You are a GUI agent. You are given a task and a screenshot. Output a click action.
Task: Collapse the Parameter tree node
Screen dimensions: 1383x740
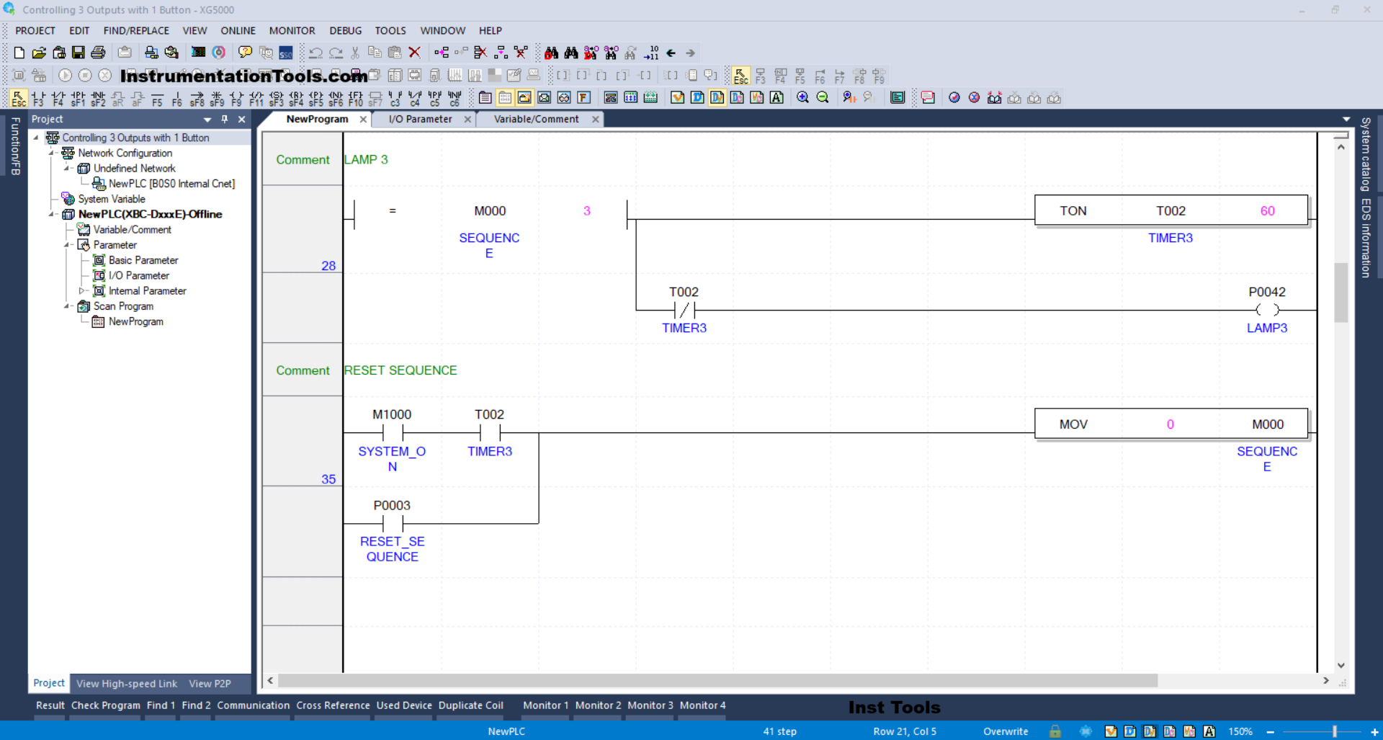click(x=67, y=245)
